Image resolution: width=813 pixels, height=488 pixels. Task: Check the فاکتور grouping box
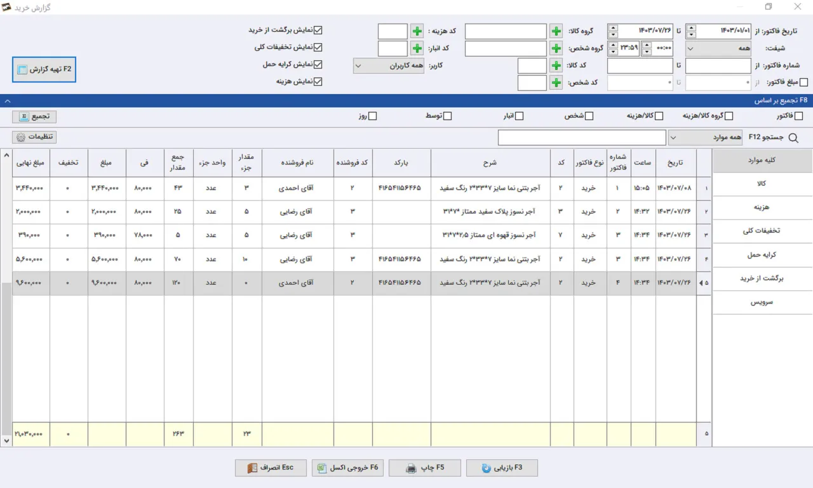coord(799,116)
